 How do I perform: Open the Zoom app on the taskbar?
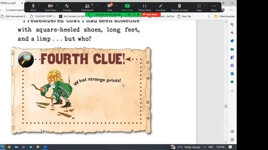point(45,147)
